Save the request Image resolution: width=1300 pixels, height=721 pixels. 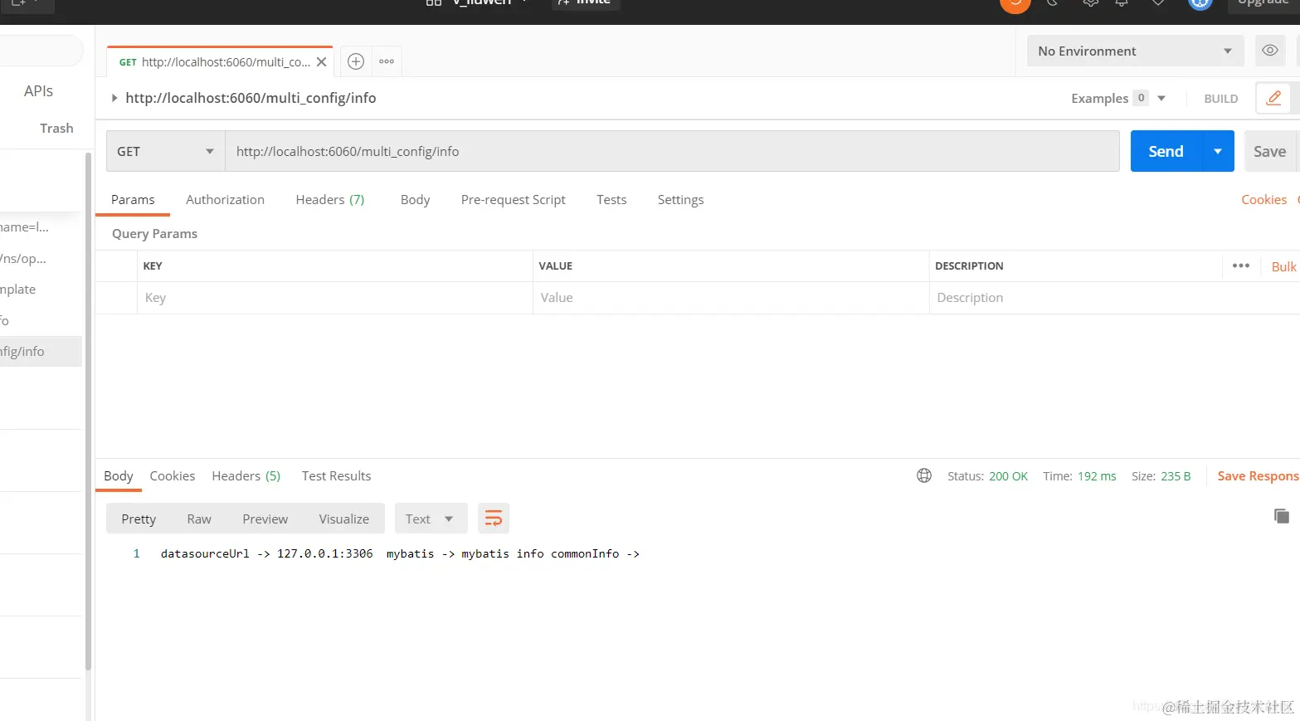tap(1269, 151)
